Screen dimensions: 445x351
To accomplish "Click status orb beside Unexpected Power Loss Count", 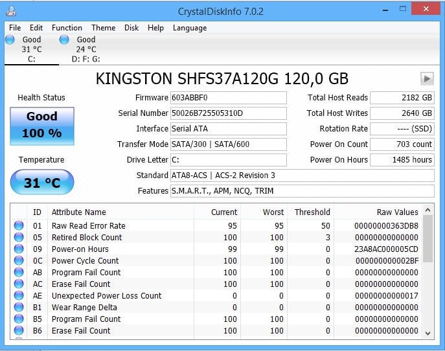I will click(x=19, y=296).
